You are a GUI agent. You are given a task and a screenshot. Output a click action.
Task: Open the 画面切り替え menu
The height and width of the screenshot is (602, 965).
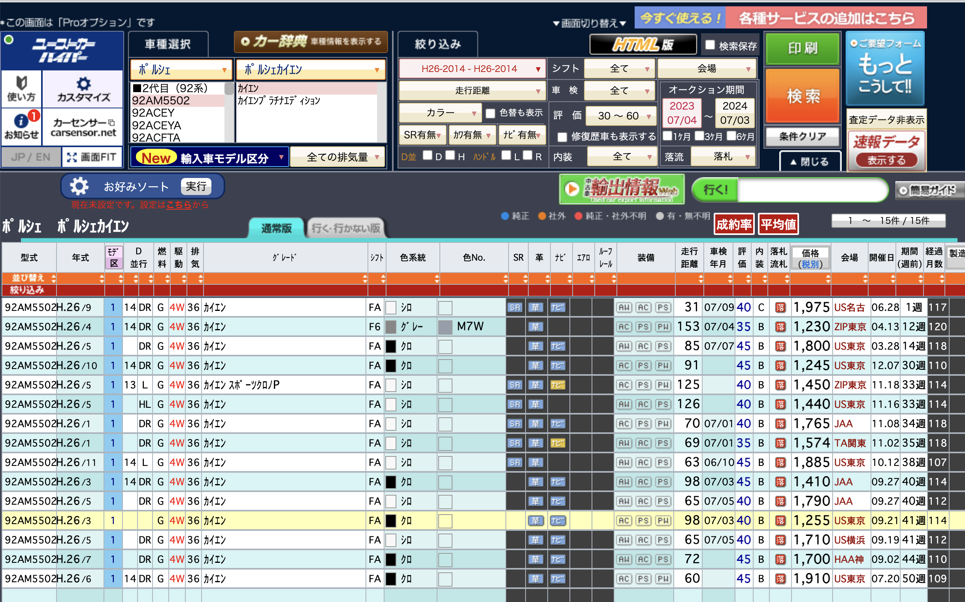pos(590,23)
